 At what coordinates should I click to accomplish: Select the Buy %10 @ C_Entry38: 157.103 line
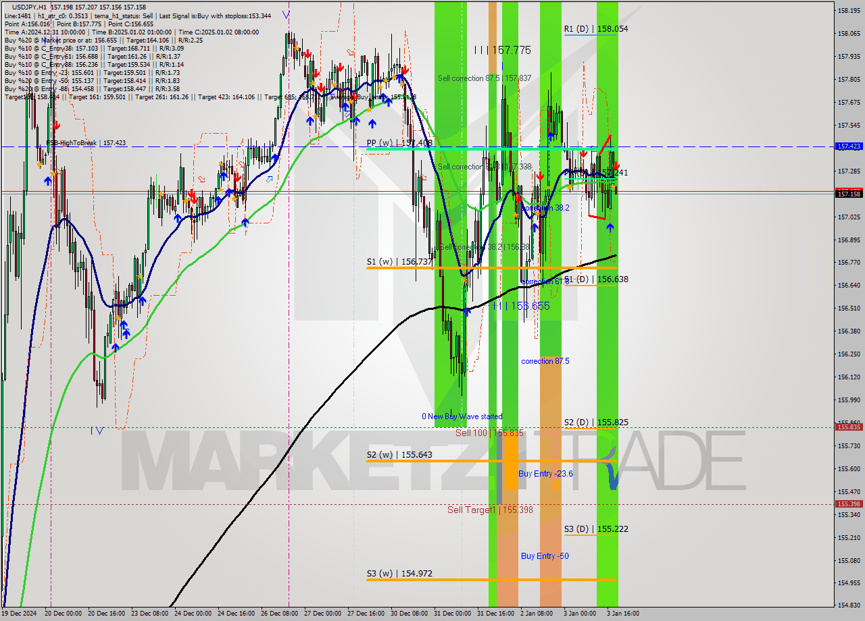pos(94,49)
